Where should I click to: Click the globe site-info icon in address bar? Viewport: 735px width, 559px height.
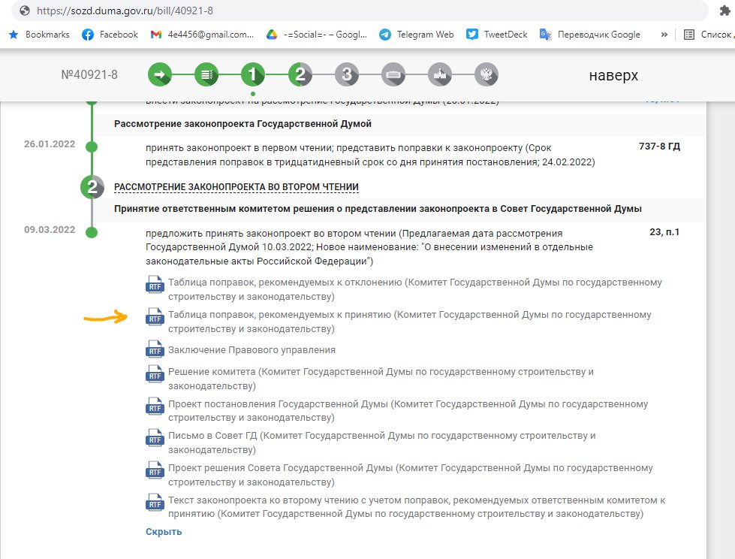click(x=25, y=11)
